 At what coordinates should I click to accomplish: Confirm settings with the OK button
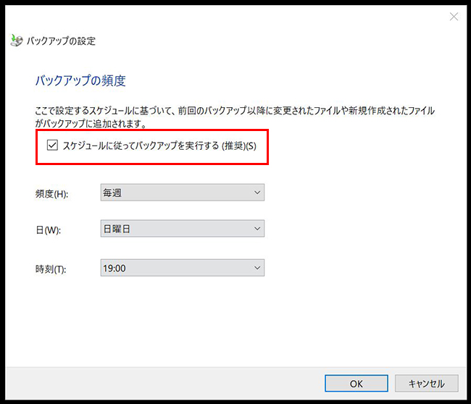[357, 383]
